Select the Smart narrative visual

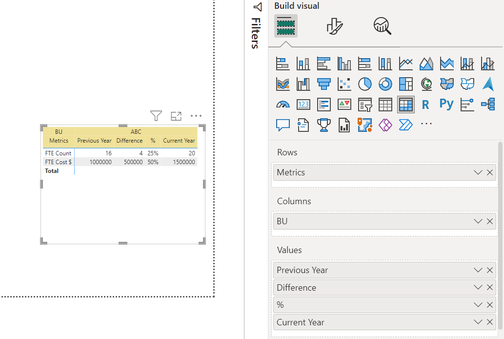[303, 125]
